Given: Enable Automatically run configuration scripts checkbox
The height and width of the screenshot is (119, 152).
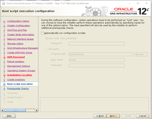Looking at the screenshot, I should (42, 33).
